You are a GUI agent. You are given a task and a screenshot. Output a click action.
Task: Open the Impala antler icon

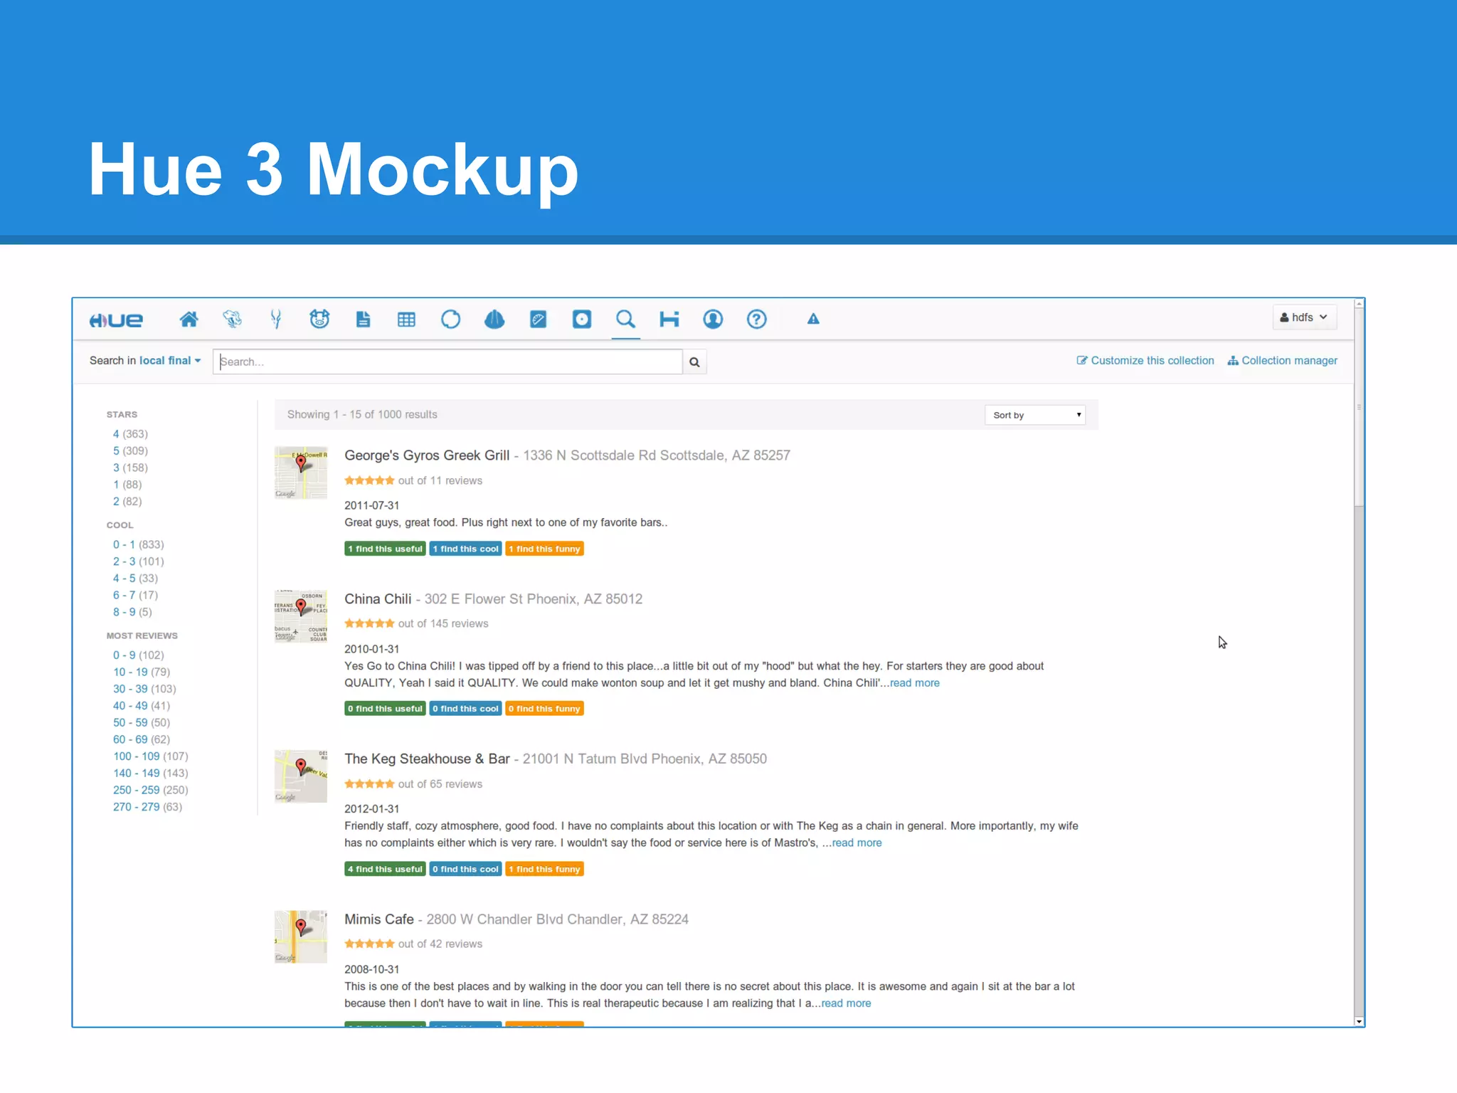click(276, 320)
